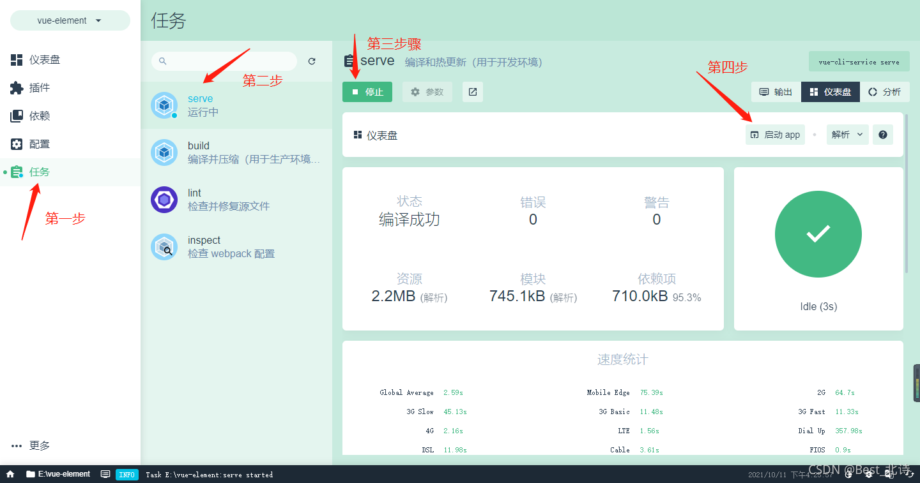
Task: Click the 更多 more option
Action: pos(70,445)
